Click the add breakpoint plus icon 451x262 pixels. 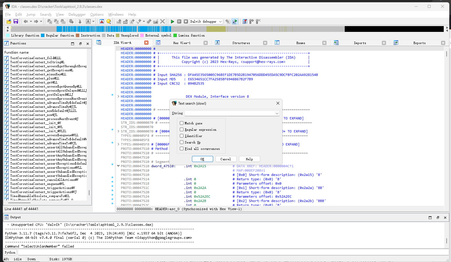pos(251,21)
